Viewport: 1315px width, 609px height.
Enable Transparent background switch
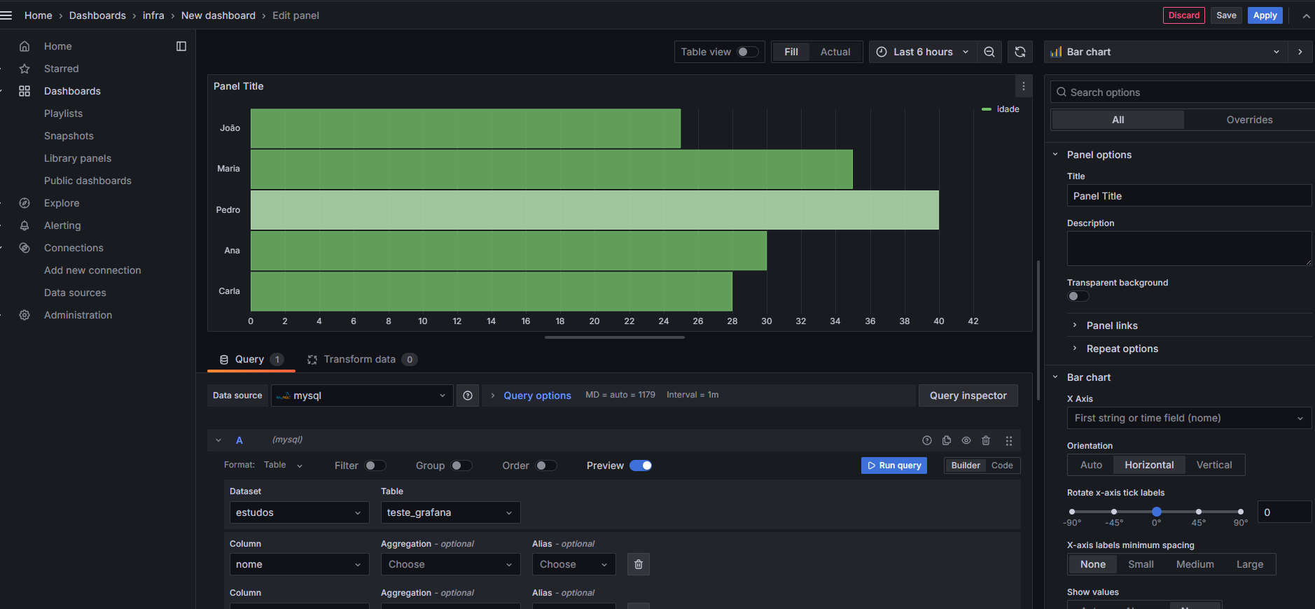coord(1078,296)
